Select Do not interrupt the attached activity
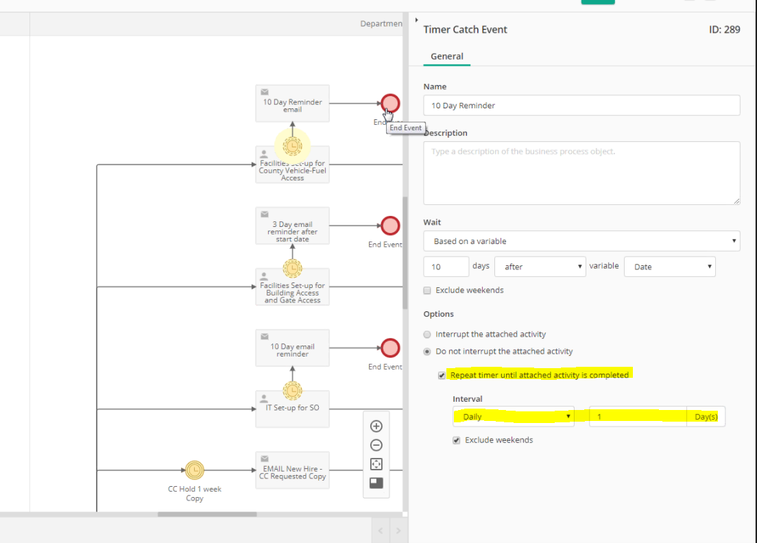 [428, 352]
